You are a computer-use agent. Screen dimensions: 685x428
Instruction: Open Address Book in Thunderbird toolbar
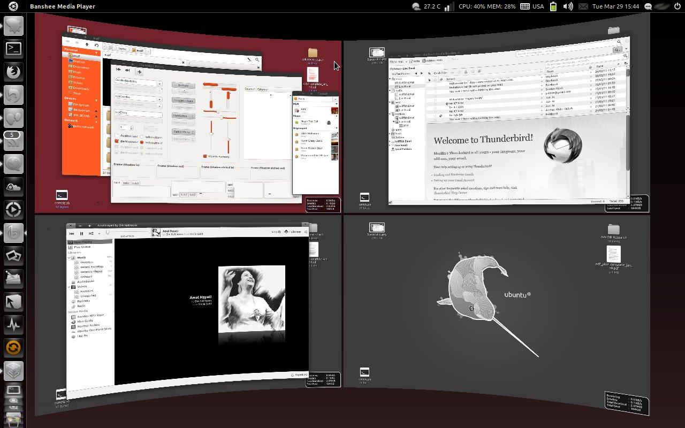(x=432, y=60)
